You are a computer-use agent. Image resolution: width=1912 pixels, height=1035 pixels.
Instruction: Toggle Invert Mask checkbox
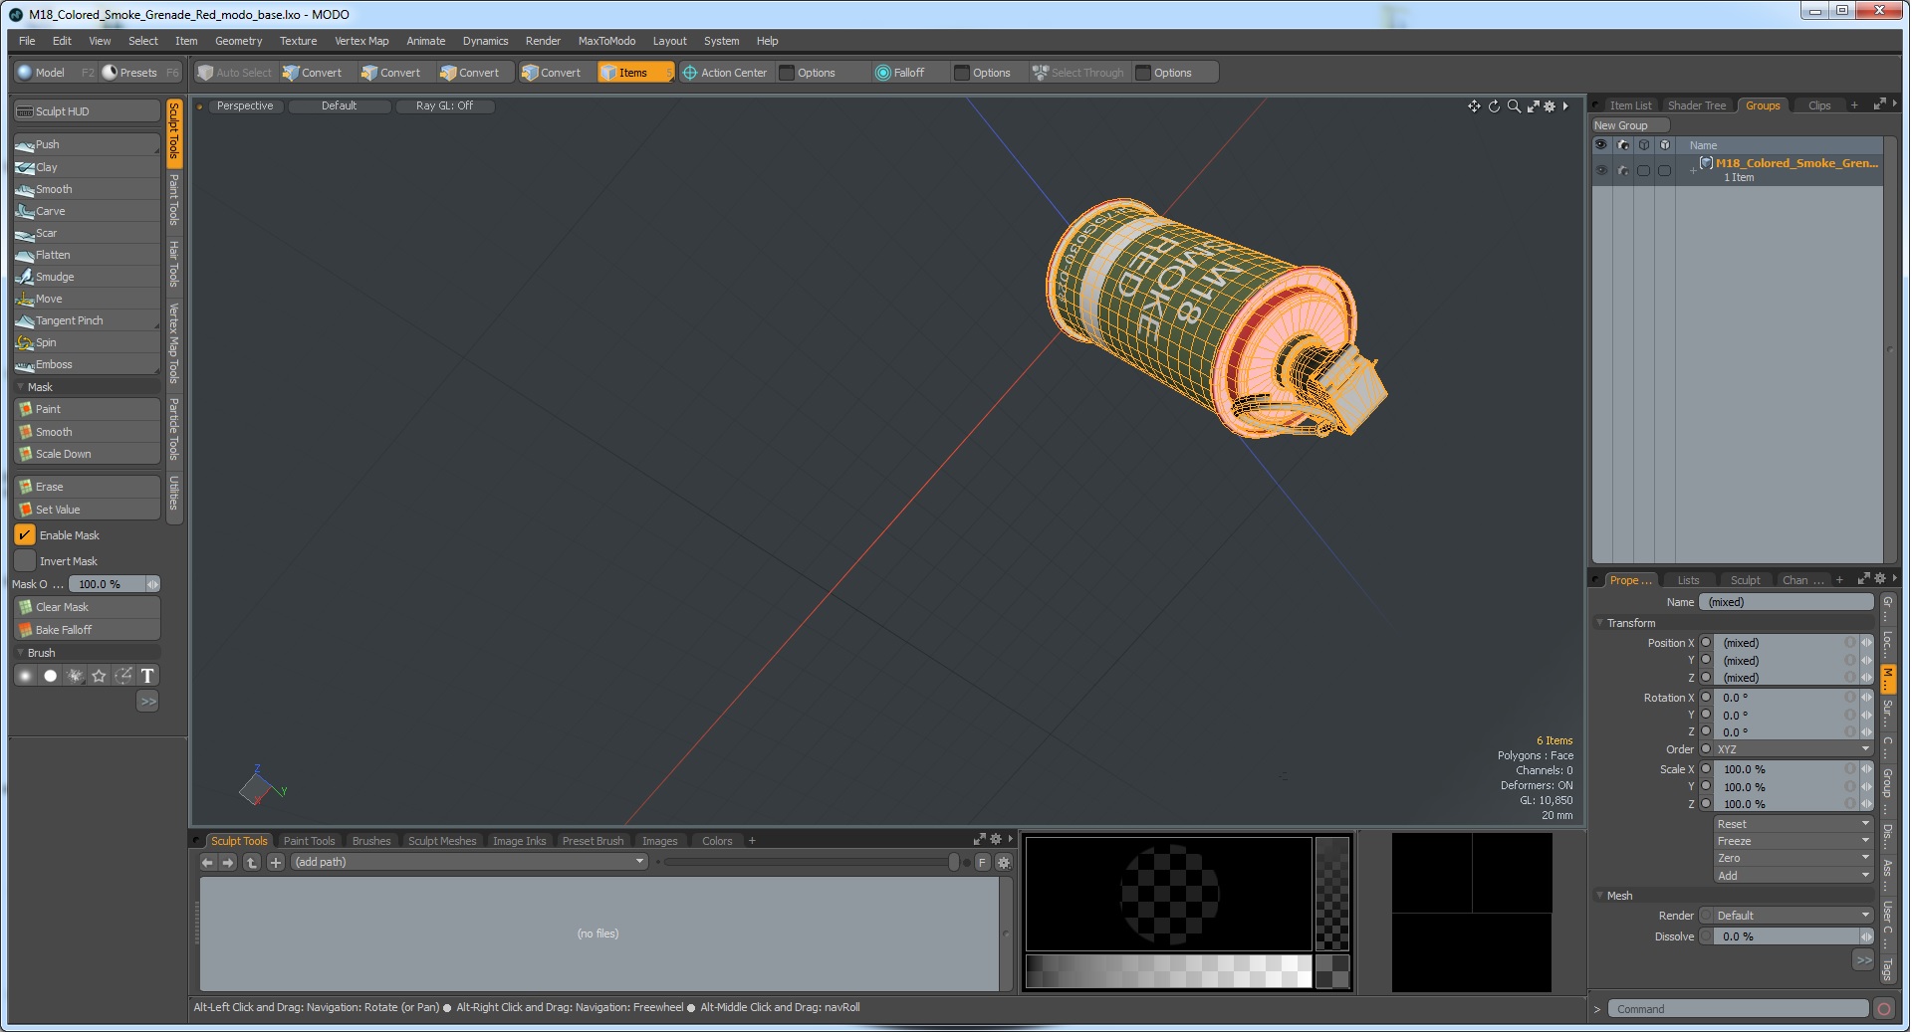(25, 561)
